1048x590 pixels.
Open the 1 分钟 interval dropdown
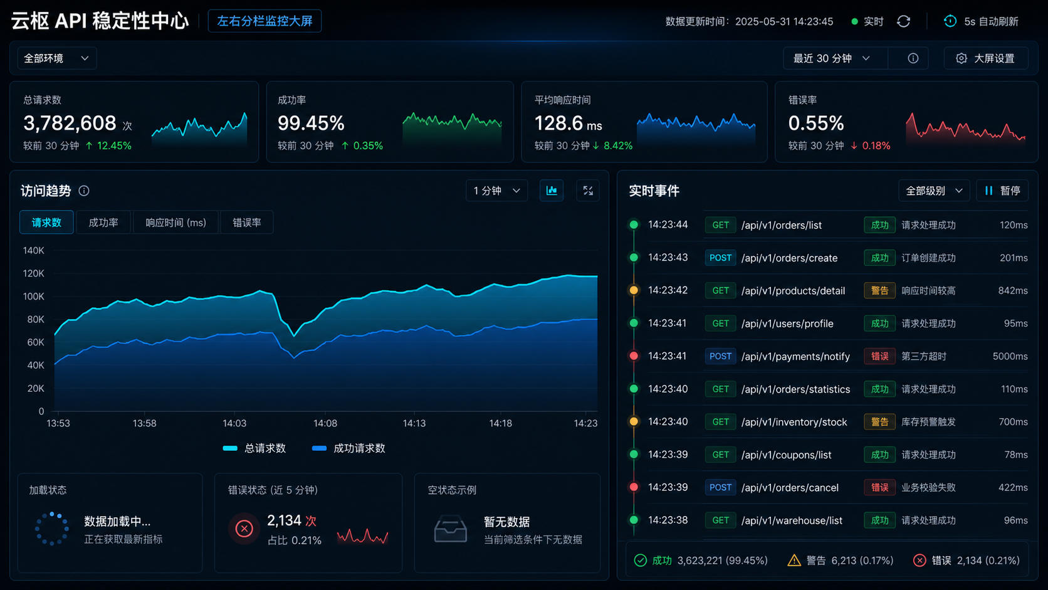pos(496,191)
